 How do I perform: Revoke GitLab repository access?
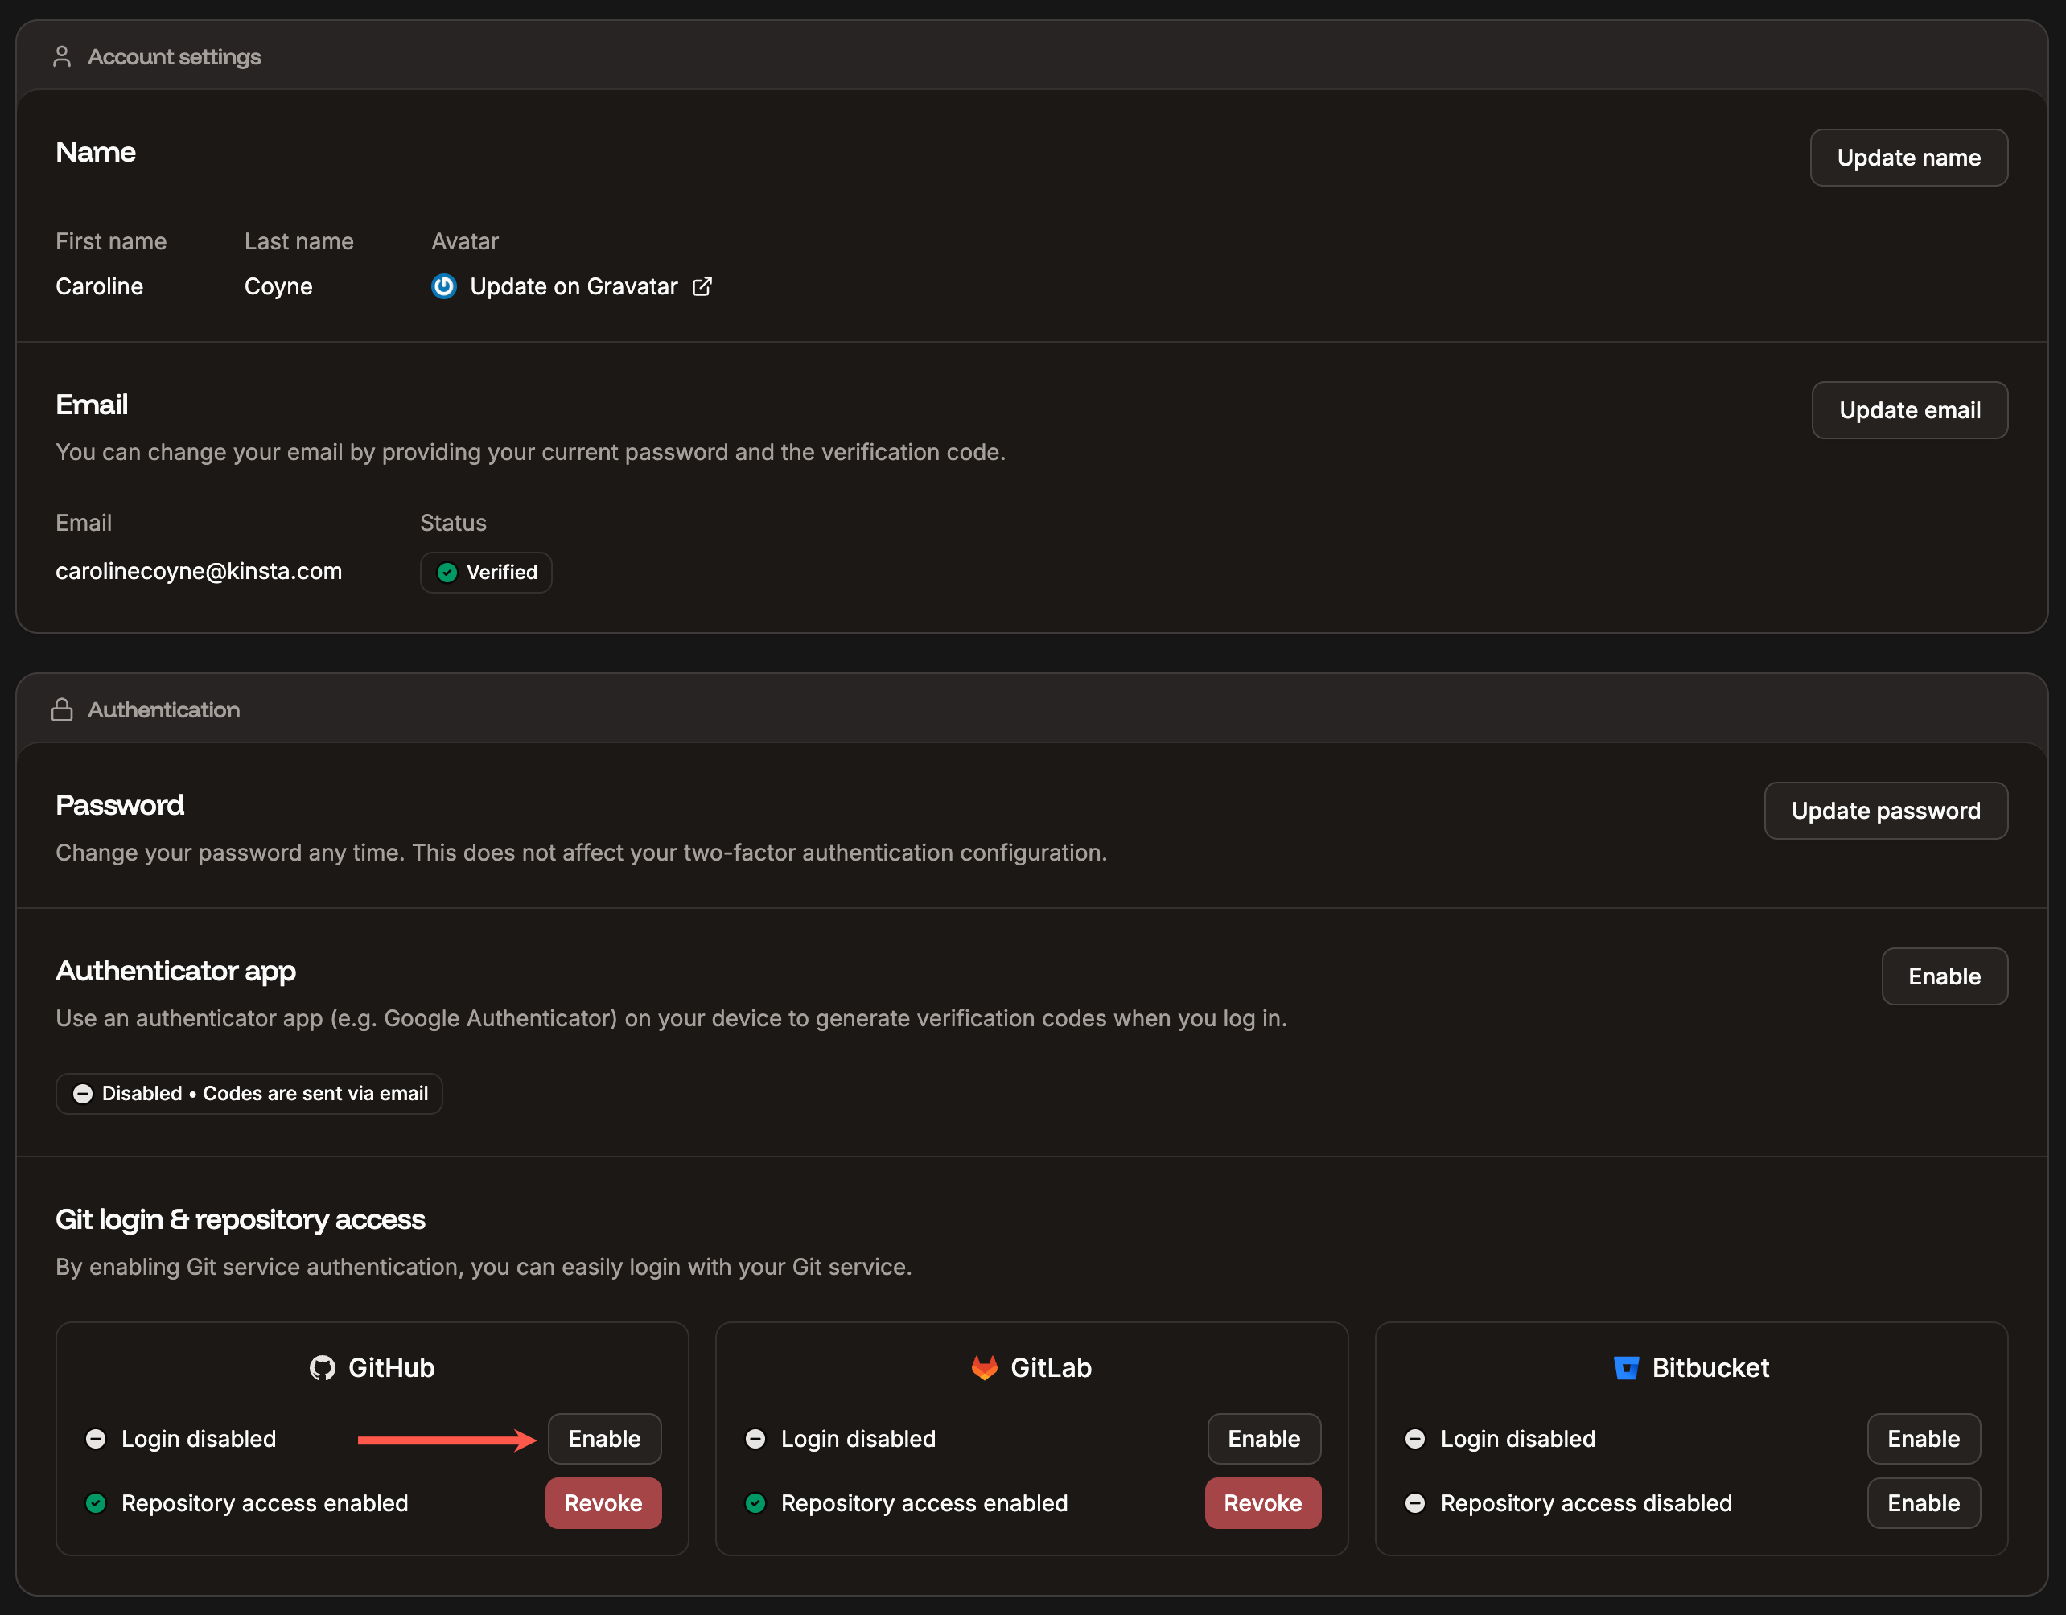(1263, 1502)
